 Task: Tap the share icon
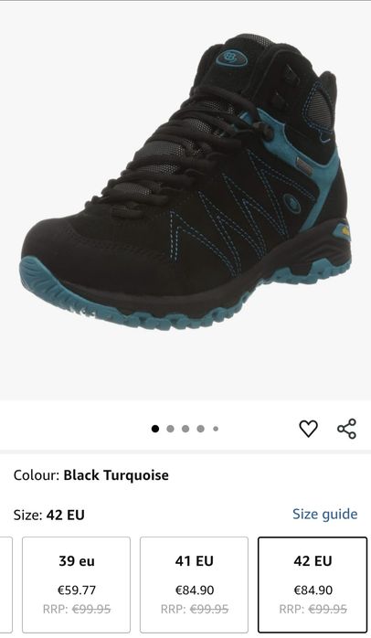pos(346,429)
